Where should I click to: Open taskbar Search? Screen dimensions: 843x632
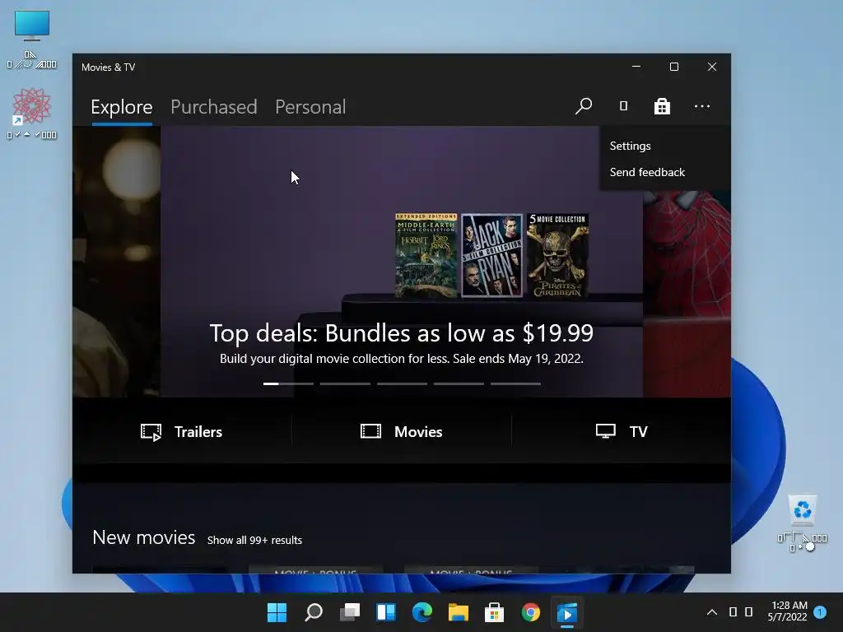tap(314, 612)
